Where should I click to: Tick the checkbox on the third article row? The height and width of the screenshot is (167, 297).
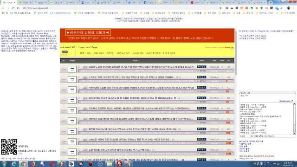(79, 88)
